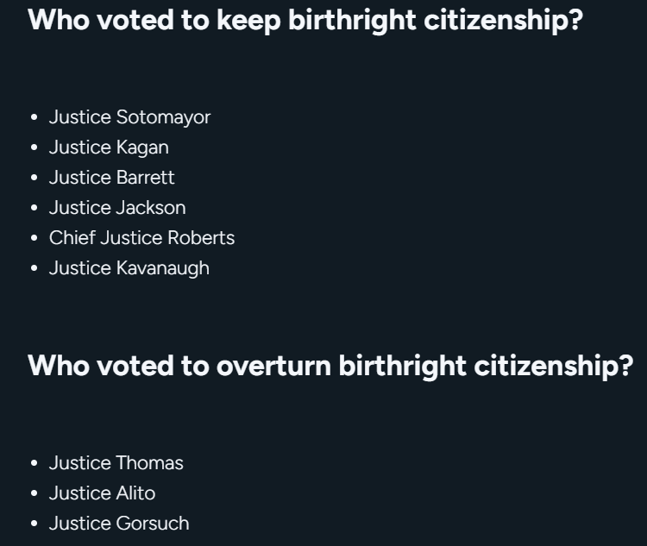Click the bullet beside Justice Kavanaugh
The width and height of the screenshot is (647, 546).
(35, 268)
